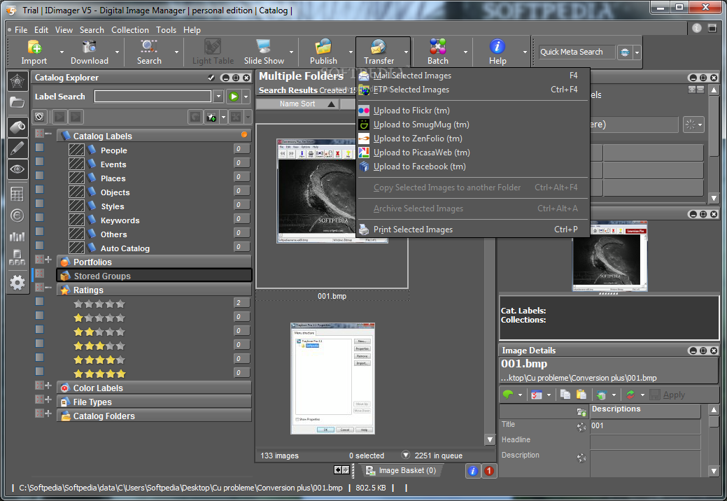
Task: Collapse the Catalog Labels node
Action: point(48,134)
